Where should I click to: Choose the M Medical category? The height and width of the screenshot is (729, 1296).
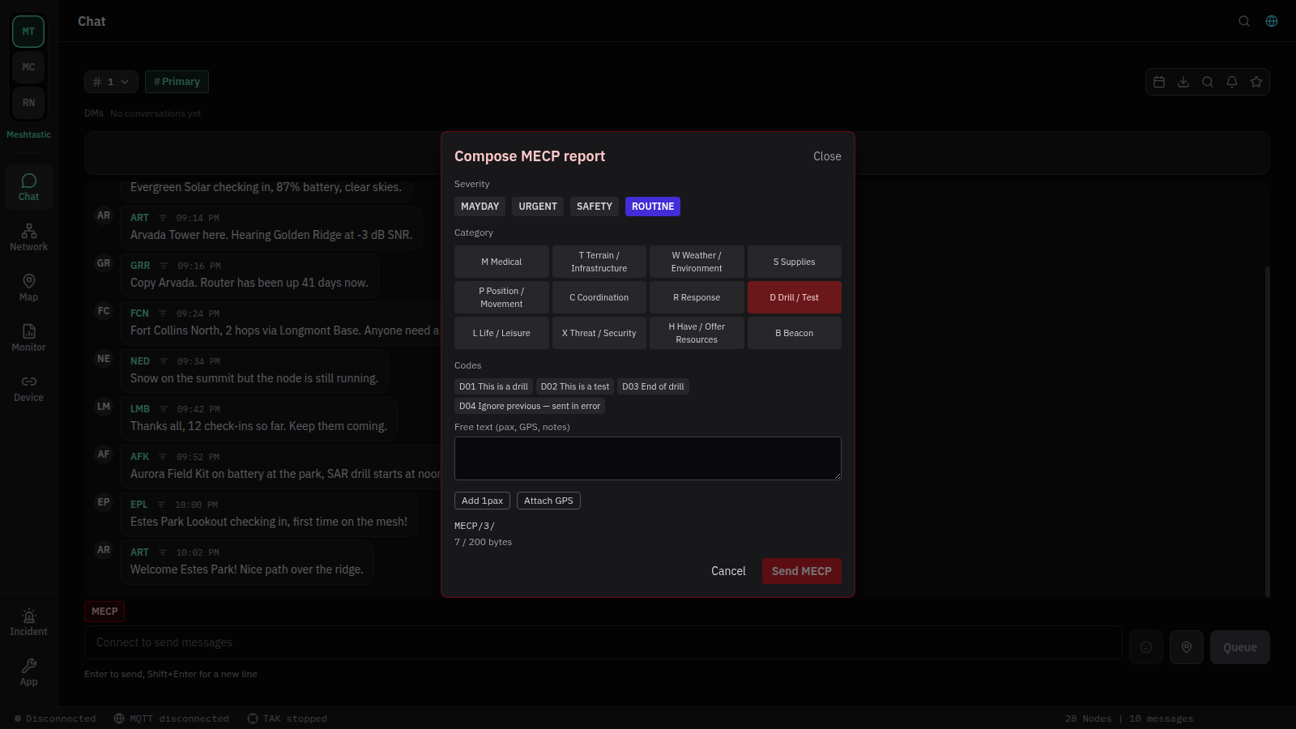[x=501, y=262]
